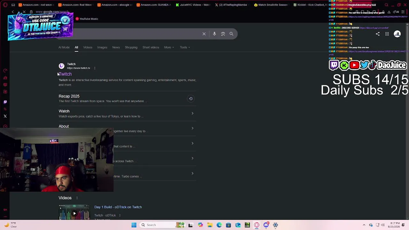Expand the Watch sitelink chevron
The height and width of the screenshot is (230, 409).
[x=192, y=113]
